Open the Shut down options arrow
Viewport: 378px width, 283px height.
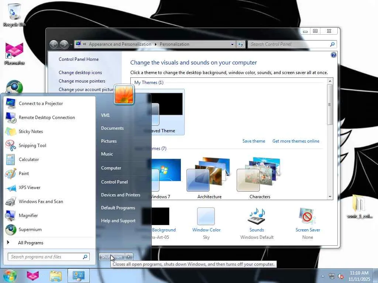coord(129,257)
